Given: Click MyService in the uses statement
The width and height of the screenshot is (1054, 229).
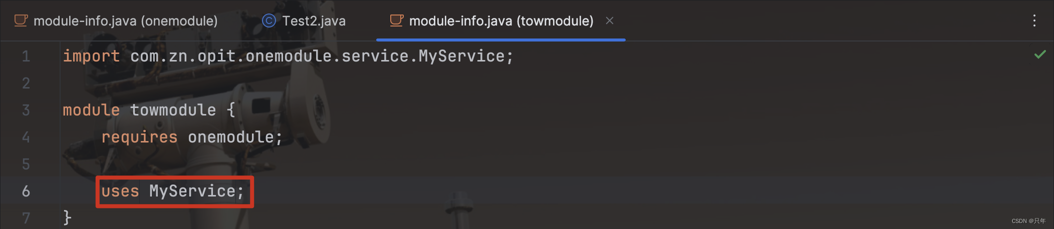Looking at the screenshot, I should click(x=192, y=191).
